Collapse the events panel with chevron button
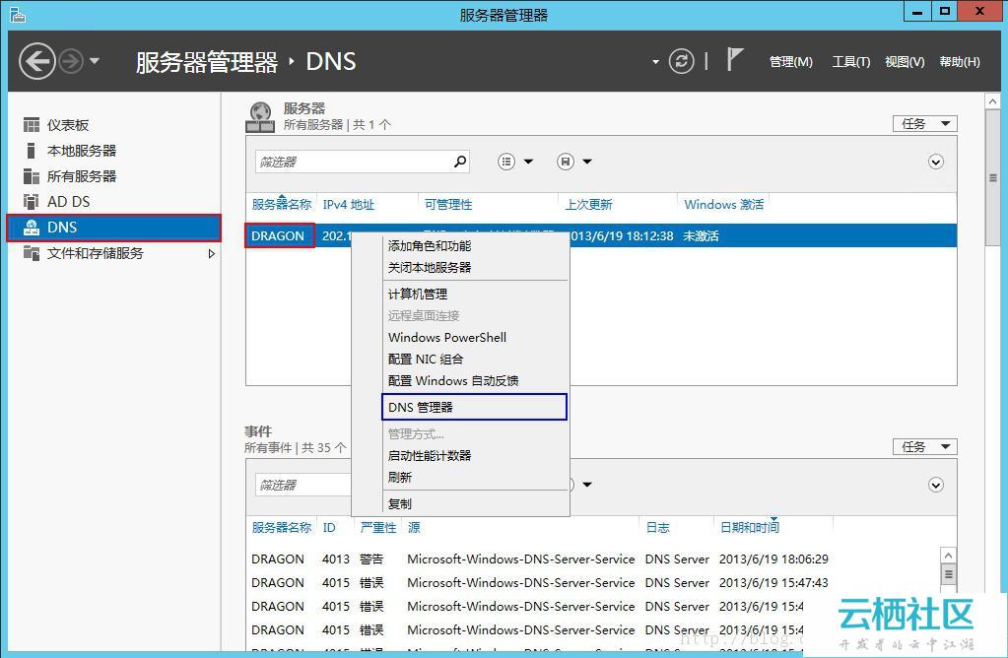The height and width of the screenshot is (658, 1008). click(x=936, y=485)
